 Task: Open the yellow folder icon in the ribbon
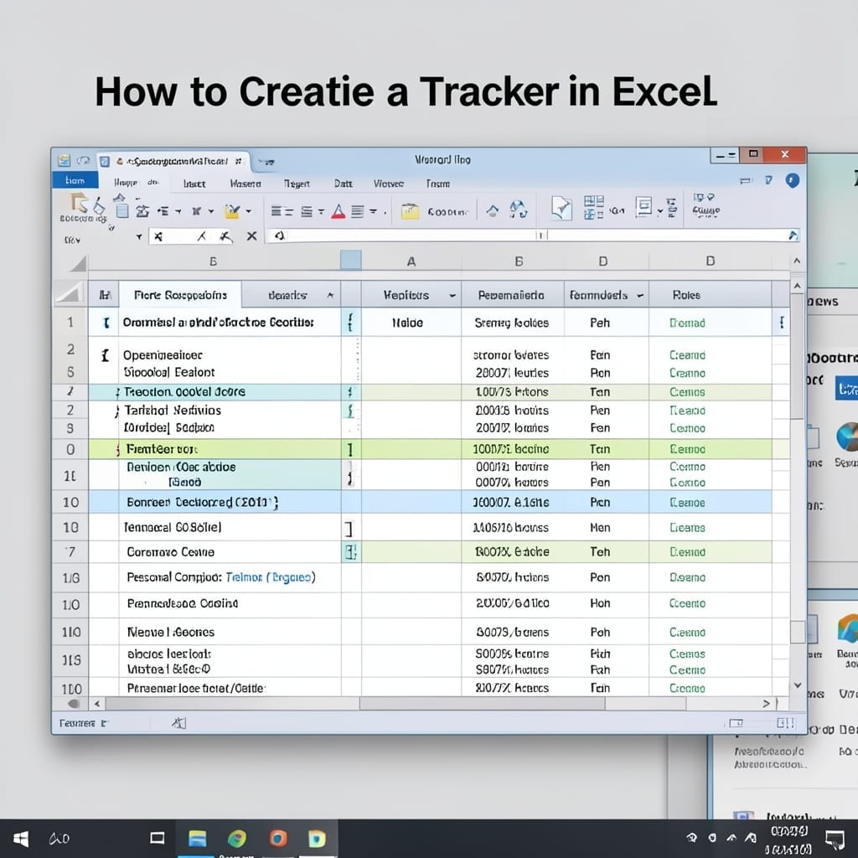[410, 211]
